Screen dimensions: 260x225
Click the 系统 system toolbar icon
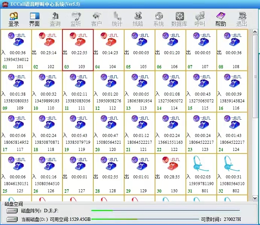point(158,19)
